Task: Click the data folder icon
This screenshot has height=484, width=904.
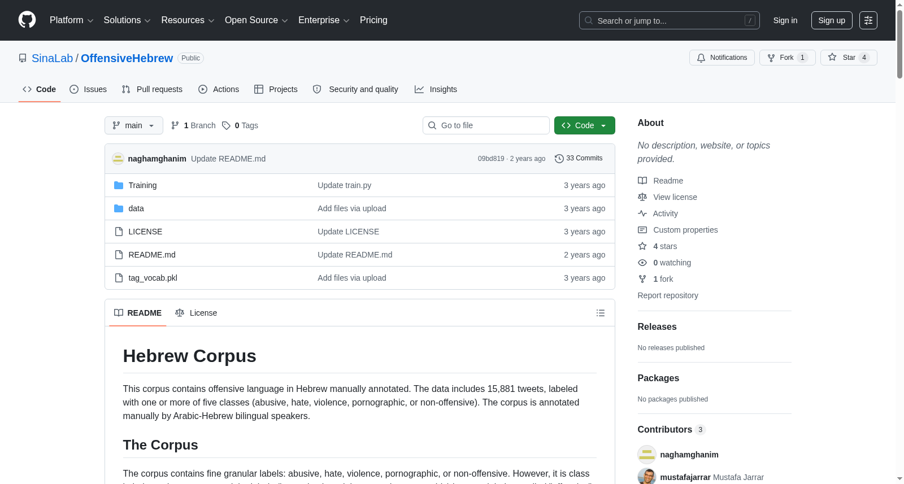Action: pos(119,208)
